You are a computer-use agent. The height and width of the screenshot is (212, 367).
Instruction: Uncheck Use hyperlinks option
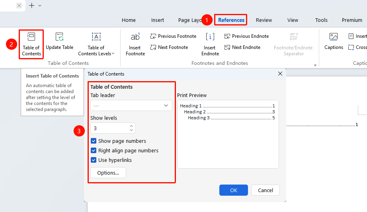(94, 160)
